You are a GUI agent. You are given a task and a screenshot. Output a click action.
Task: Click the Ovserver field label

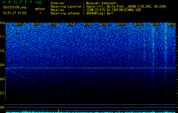coord(57,3)
